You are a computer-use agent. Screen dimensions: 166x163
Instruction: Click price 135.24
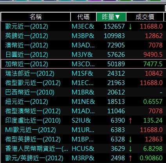(153, 121)
